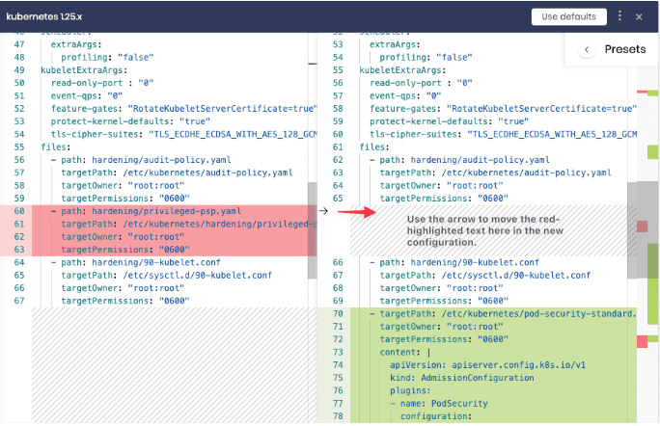660x426 pixels.
Task: Click targetPath /etc/sysctl.d on left line 65
Action: [167, 275]
